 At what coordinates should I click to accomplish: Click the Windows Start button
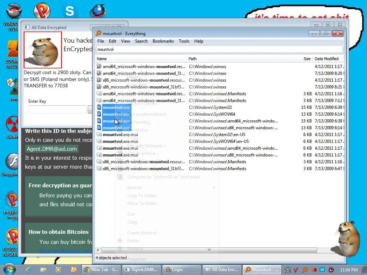coord(9,269)
